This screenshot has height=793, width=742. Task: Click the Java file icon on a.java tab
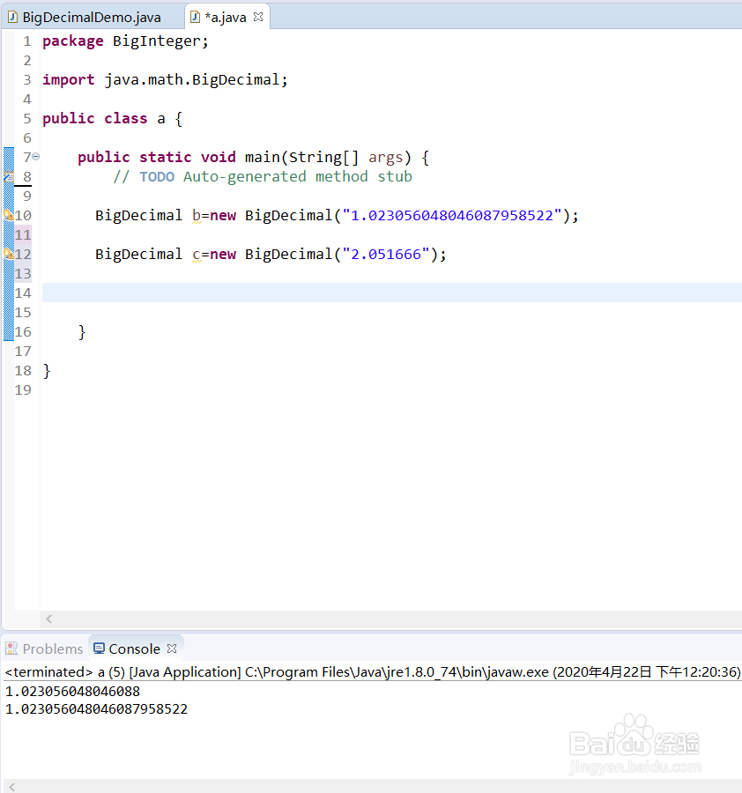195,18
